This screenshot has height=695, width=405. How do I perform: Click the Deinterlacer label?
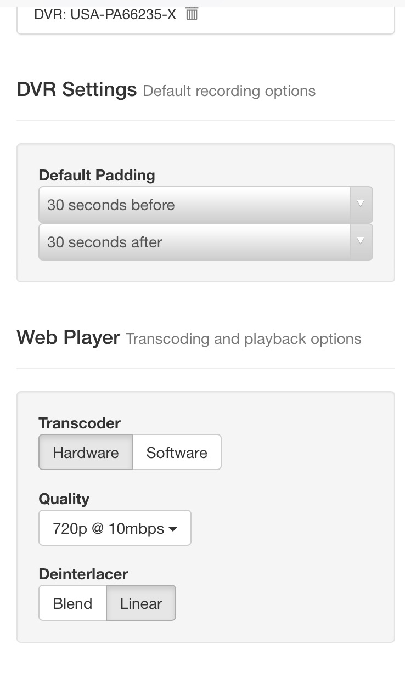[x=83, y=574]
